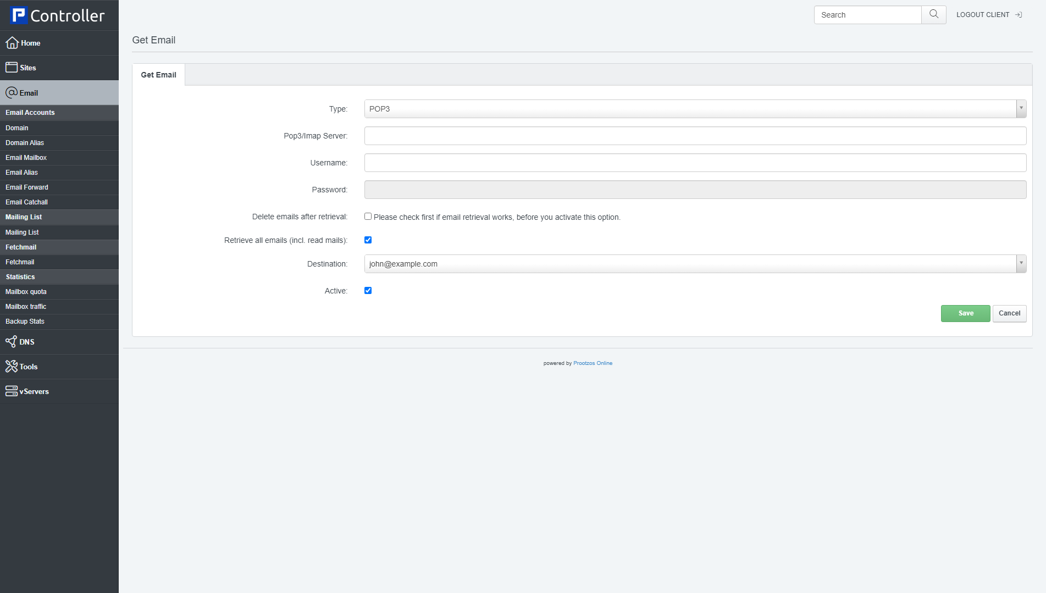The width and height of the screenshot is (1046, 593).
Task: Select the Home icon in sidebar
Action: (12, 42)
